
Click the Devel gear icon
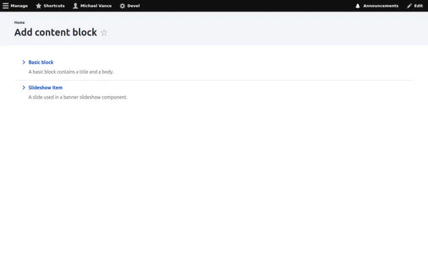(122, 6)
